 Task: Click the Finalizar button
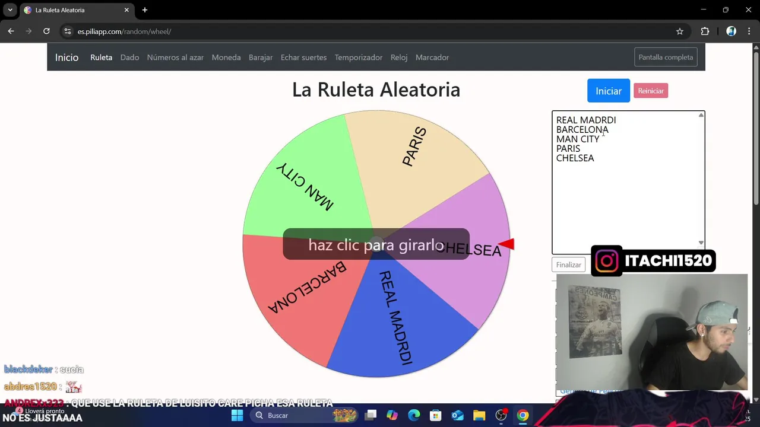tap(568, 265)
